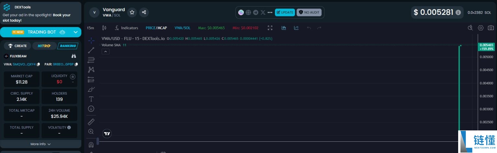Open chart settings hexagon icon
Screen dimensions: 497x153
[481, 28]
